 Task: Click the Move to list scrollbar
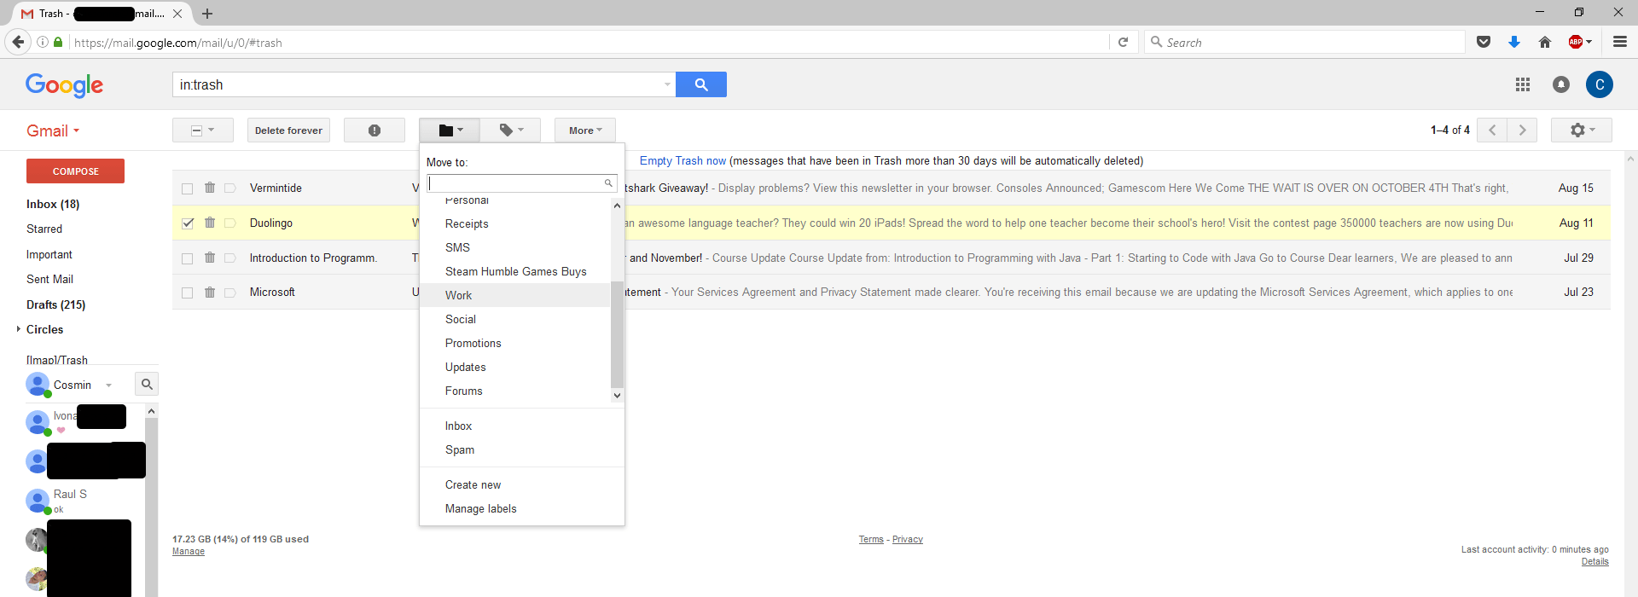[617, 333]
